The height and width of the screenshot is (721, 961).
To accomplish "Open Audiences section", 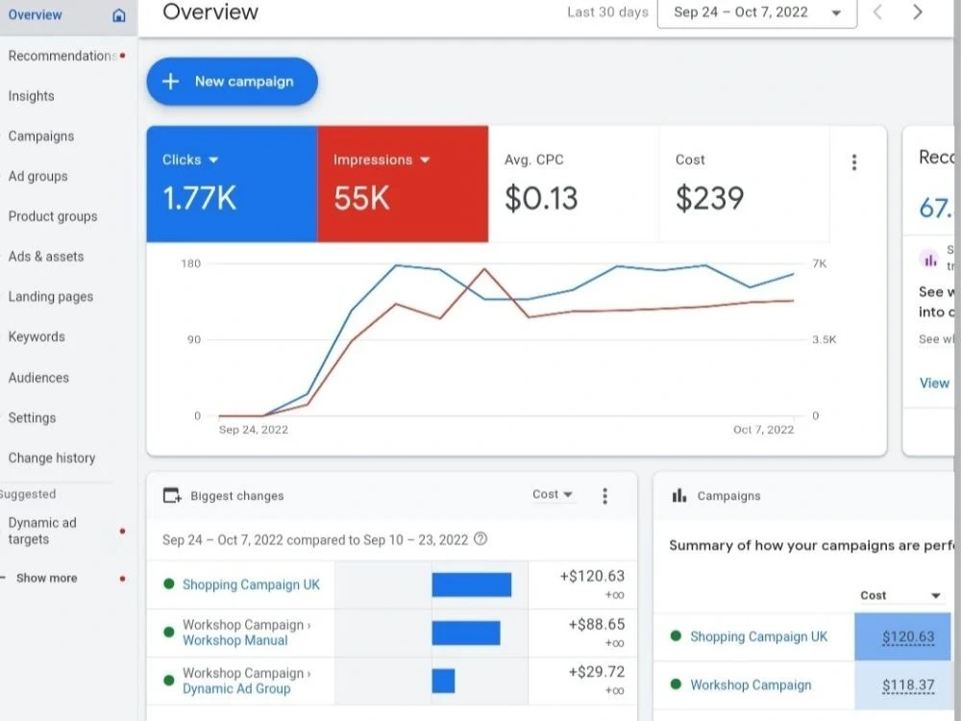I will [x=38, y=378].
